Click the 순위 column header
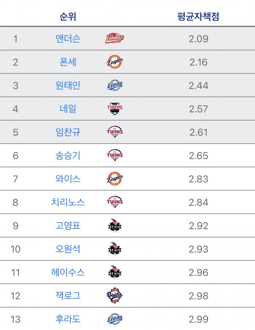The height and width of the screenshot is (330, 255). 68,16
